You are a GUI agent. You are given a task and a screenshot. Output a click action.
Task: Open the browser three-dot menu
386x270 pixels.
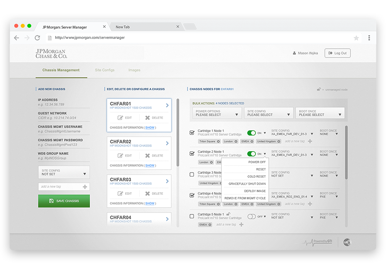tap(369, 38)
